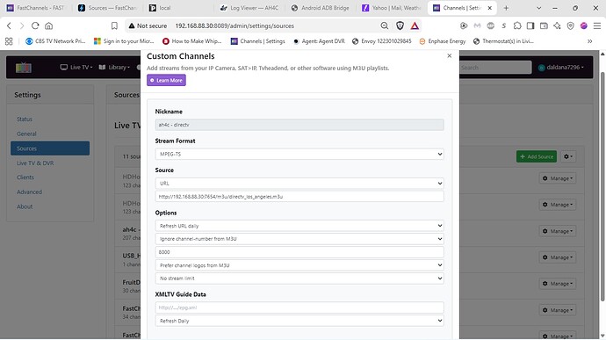Screen dimensions: 606x340
Task: Open the Leo AI sparkle icon
Action: coord(557,25)
